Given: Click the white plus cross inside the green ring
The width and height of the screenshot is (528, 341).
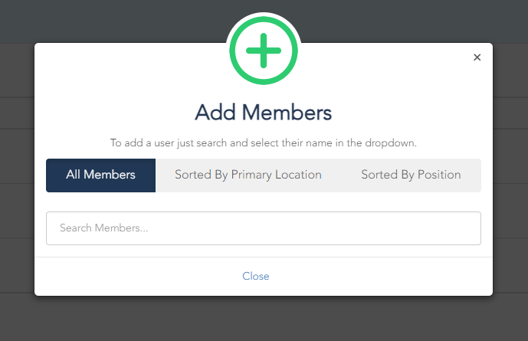Looking at the screenshot, I should (264, 51).
